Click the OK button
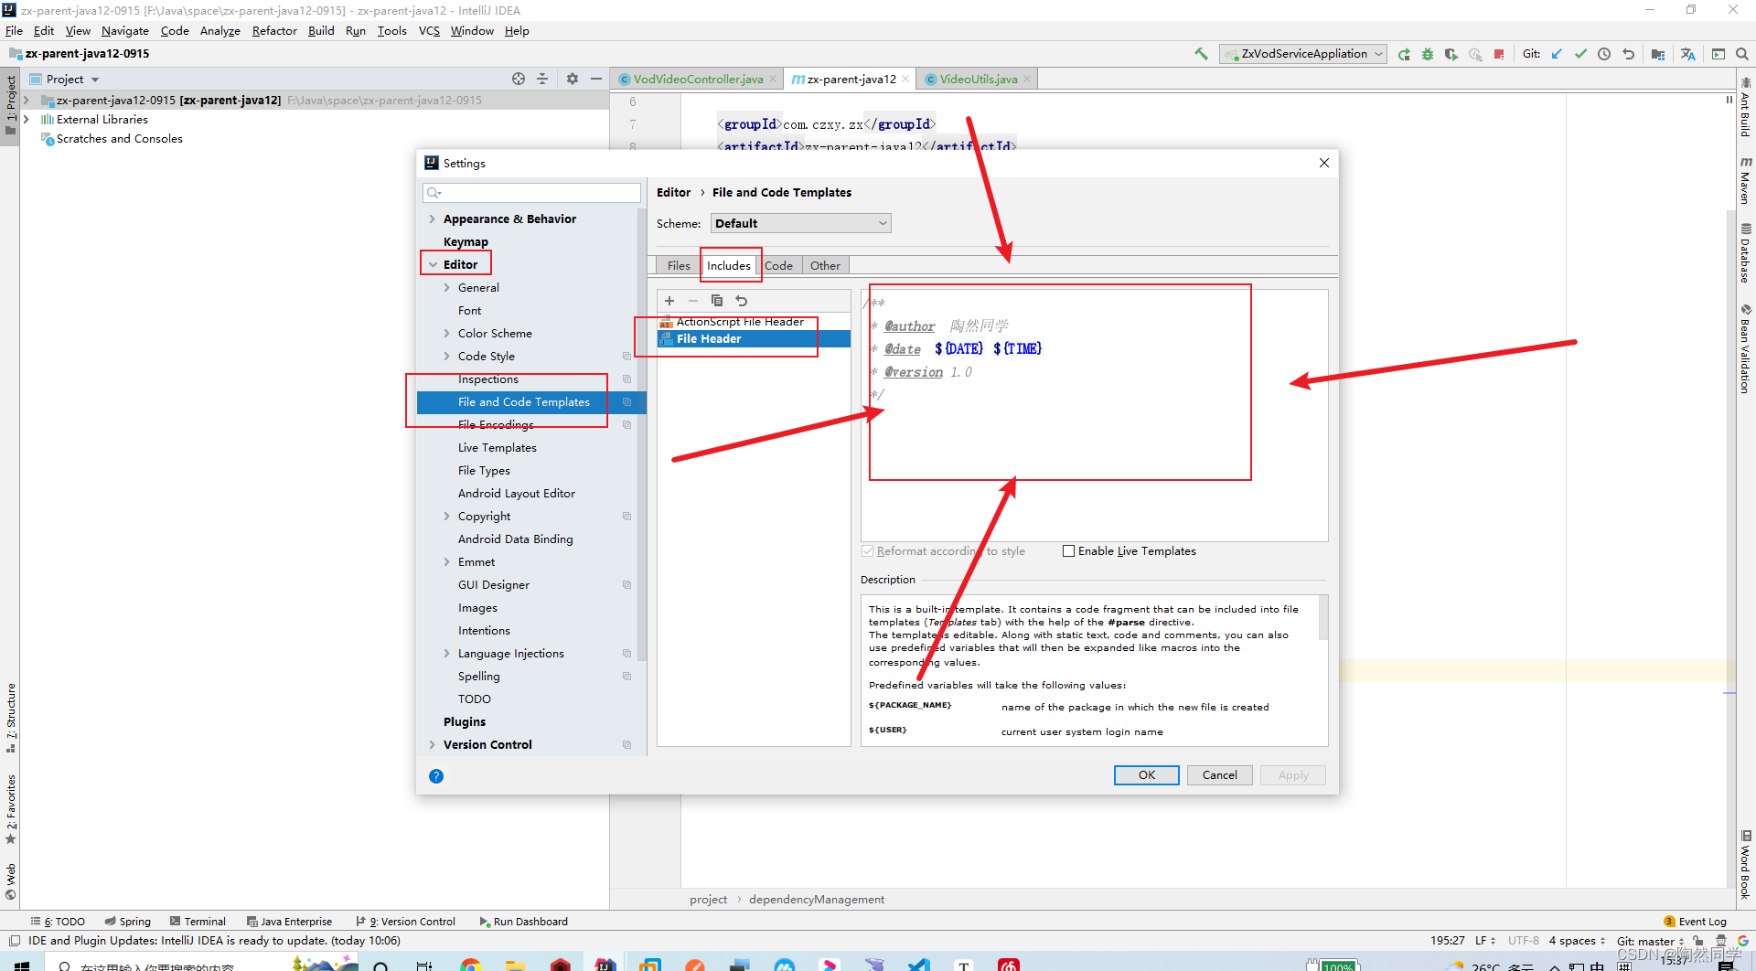 click(x=1146, y=775)
